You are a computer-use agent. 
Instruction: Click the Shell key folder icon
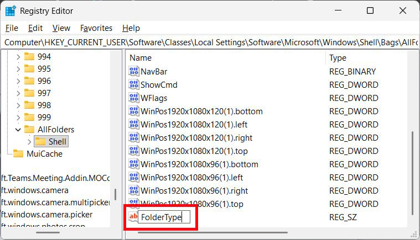click(40, 141)
